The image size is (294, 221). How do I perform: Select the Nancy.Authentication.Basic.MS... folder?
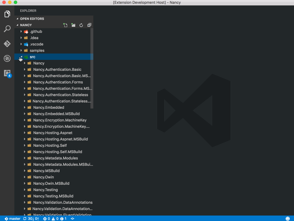[x=54, y=76]
